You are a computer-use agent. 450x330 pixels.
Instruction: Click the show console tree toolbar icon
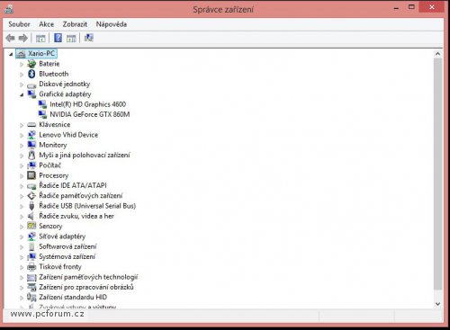click(x=40, y=38)
